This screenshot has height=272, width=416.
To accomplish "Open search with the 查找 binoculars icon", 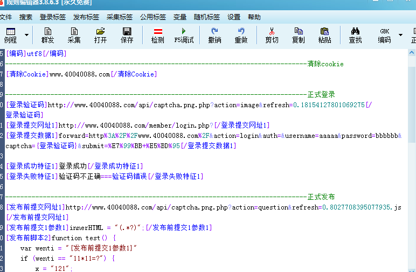I will pyautogui.click(x=355, y=35).
